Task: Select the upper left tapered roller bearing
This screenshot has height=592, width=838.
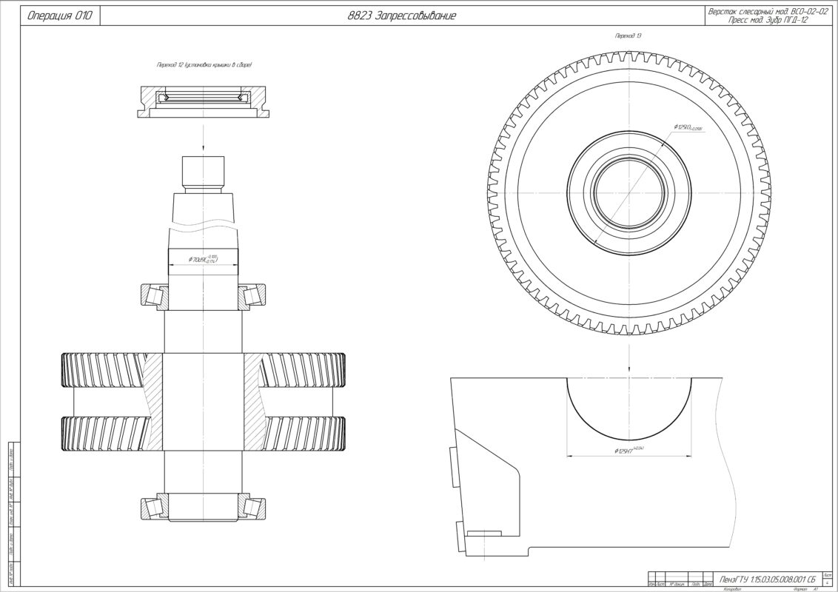Action: (155, 295)
